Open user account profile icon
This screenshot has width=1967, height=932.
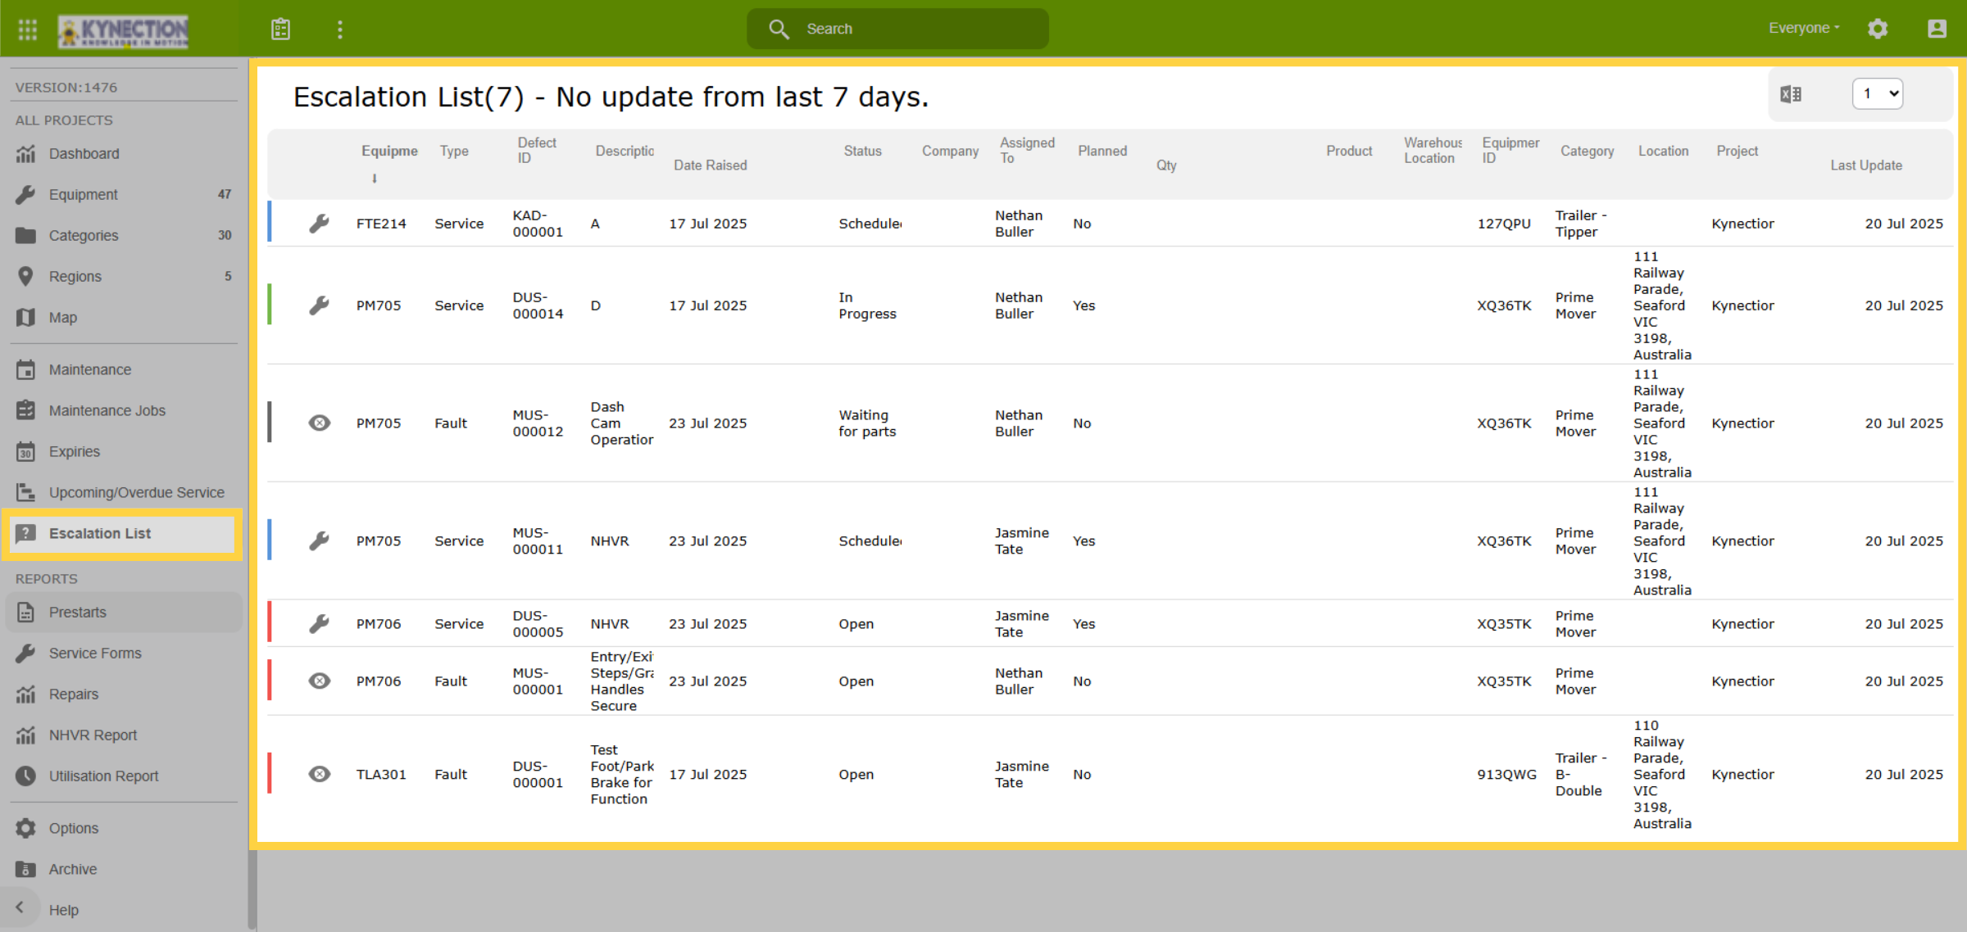(x=1937, y=29)
